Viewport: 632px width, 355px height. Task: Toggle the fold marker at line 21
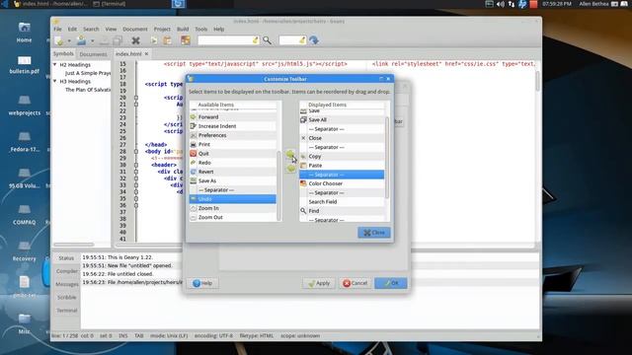[x=136, y=105]
